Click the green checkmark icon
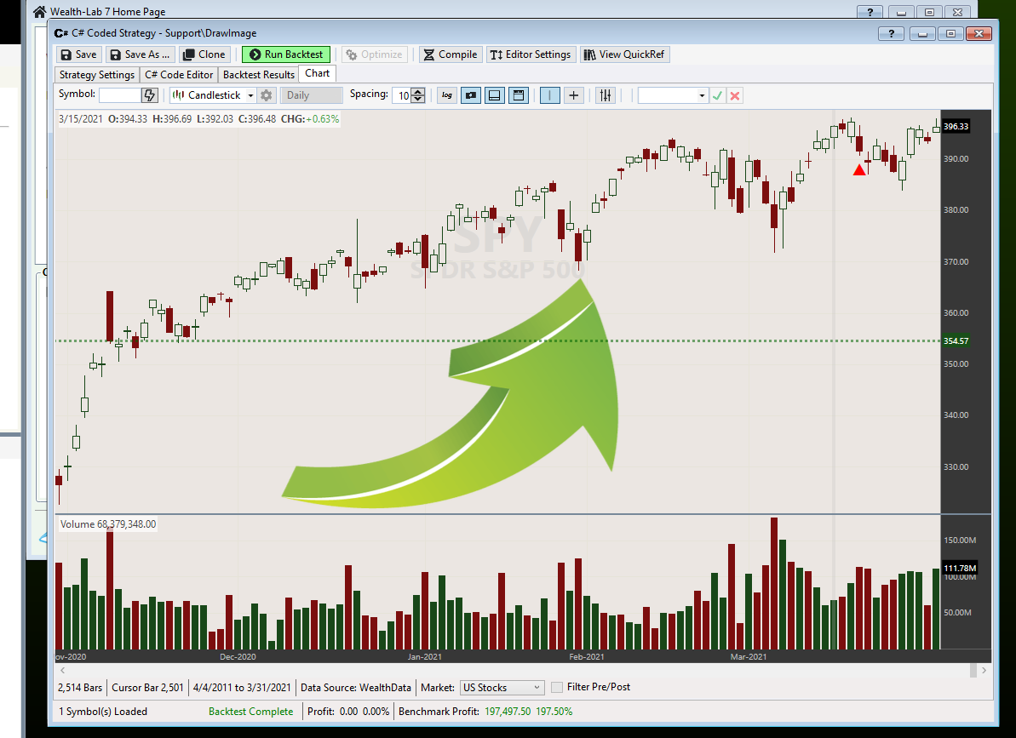Viewport: 1016px width, 738px height. (717, 96)
